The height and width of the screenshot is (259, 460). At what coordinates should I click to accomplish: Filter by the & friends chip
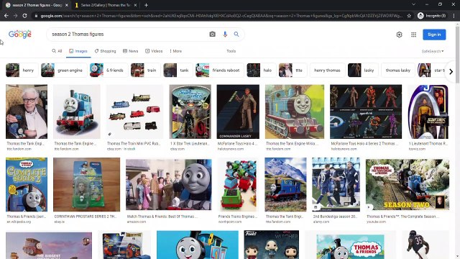tap(109, 71)
